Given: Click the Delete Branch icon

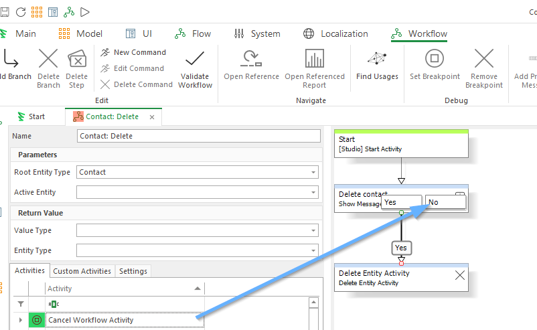Looking at the screenshot, I should (x=48, y=58).
